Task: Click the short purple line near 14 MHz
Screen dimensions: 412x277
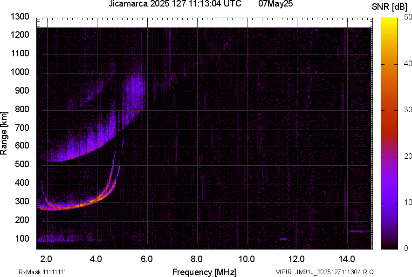Action: 359,231
